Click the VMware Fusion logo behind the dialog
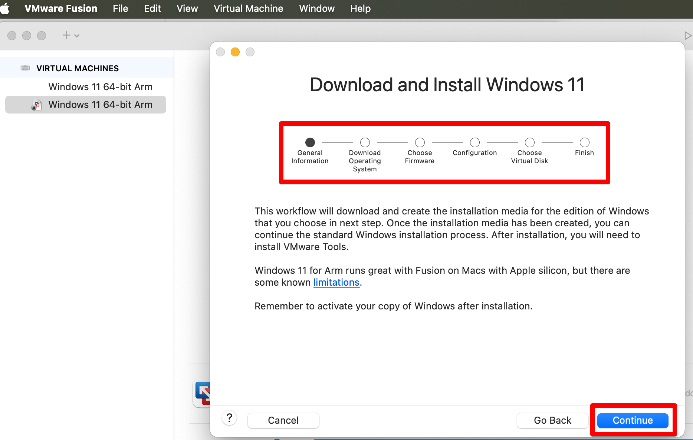Image resolution: width=693 pixels, height=440 pixels. pyautogui.click(x=202, y=394)
